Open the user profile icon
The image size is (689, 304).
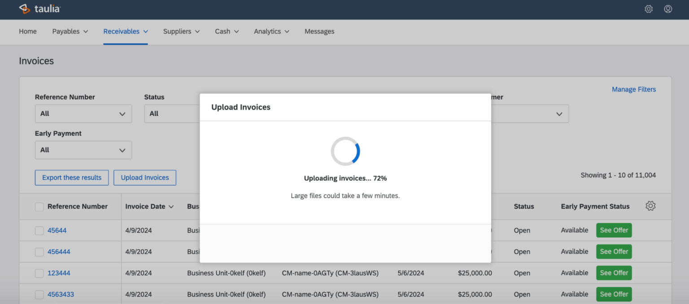pyautogui.click(x=668, y=9)
